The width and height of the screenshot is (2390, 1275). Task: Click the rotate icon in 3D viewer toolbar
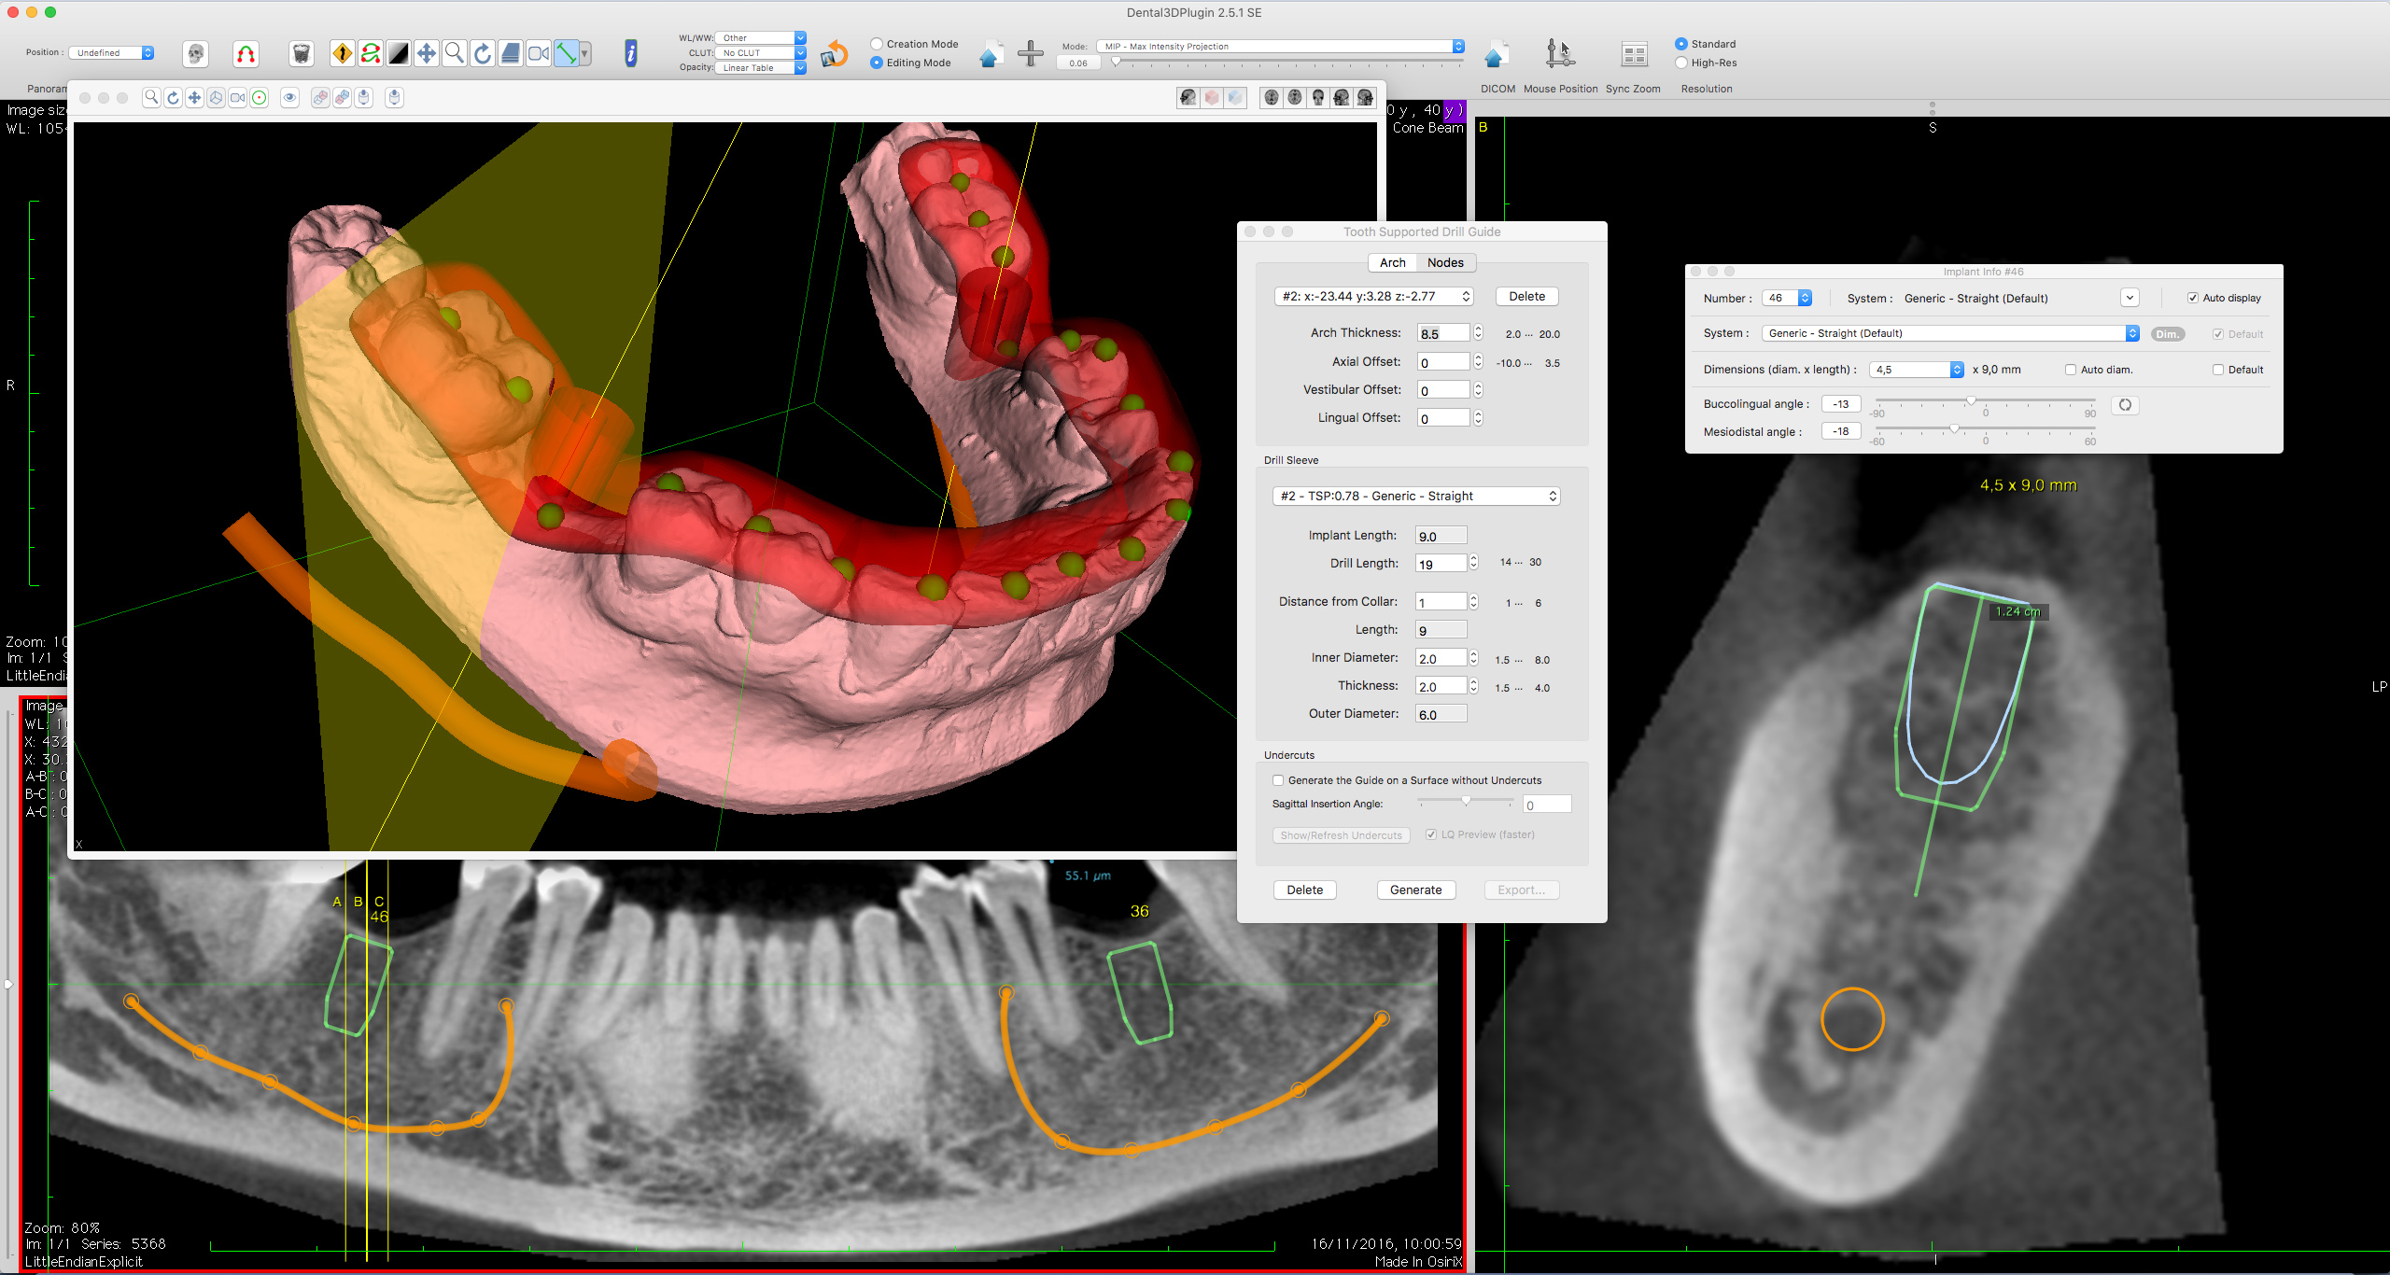point(173,98)
